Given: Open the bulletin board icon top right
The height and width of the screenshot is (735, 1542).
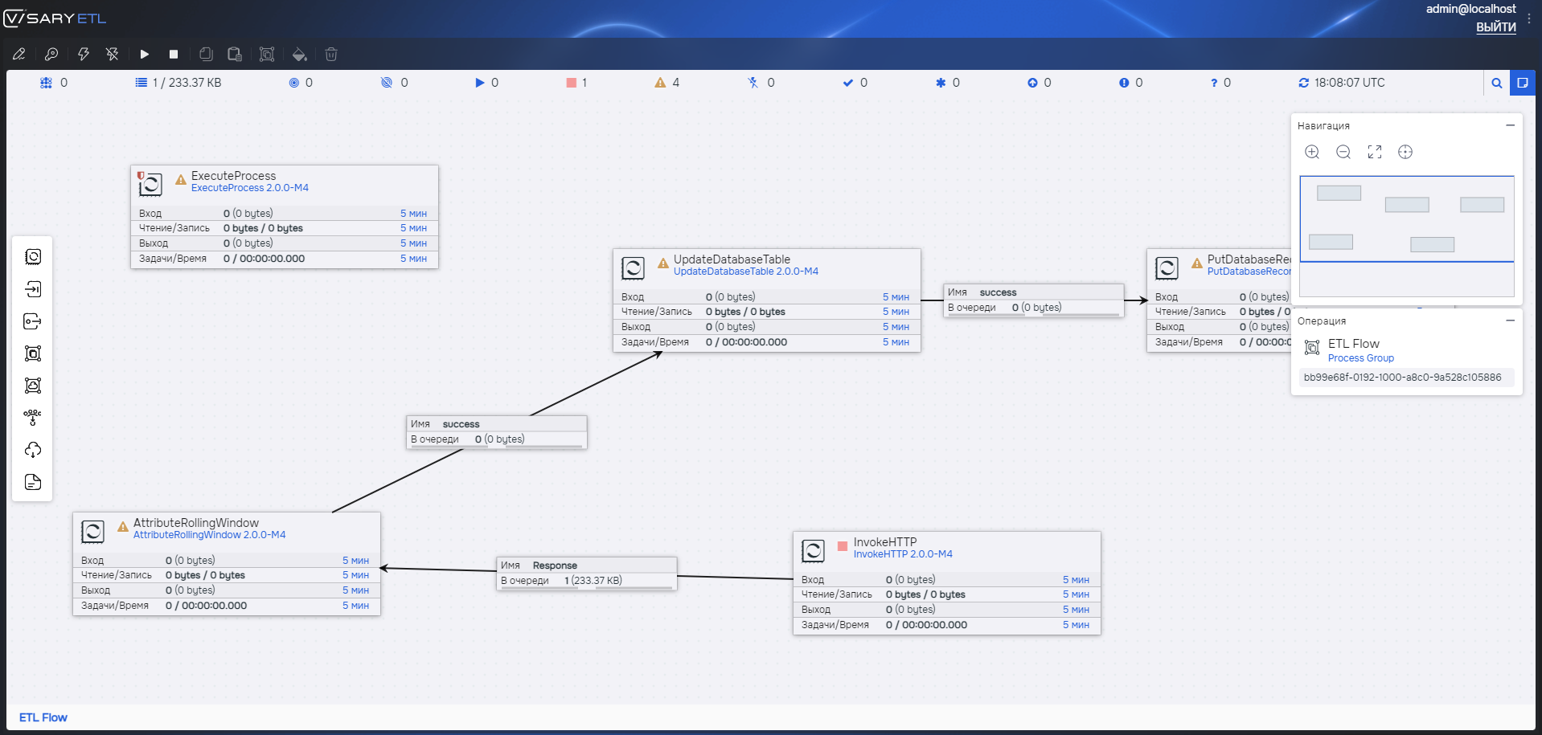Looking at the screenshot, I should click(x=1523, y=83).
